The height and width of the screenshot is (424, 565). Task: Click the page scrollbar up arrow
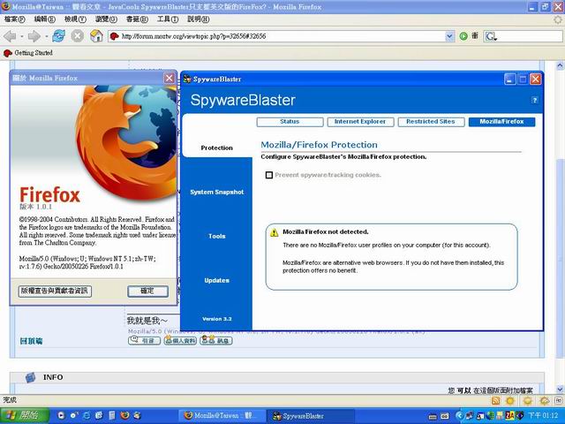(x=560, y=65)
